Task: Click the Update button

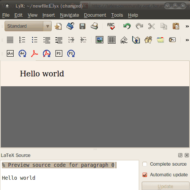Action: pyautogui.click(x=165, y=186)
